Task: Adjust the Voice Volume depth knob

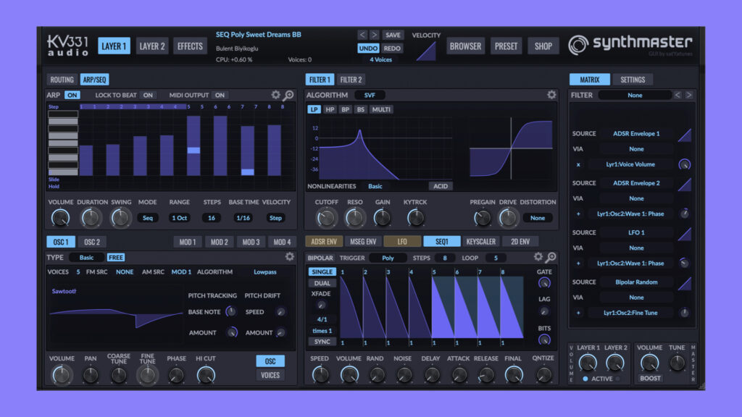Action: click(684, 164)
